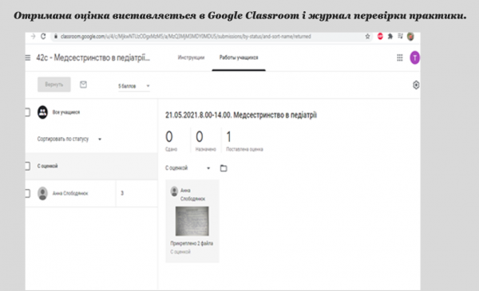Open the hamburger main menu

point(28,57)
